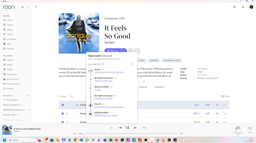Expand the album description chevron
Image resolution: width=256 pixels, height=143 pixels.
(144, 82)
